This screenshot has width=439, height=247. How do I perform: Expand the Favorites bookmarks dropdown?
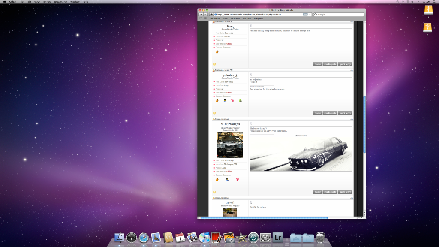click(x=215, y=18)
